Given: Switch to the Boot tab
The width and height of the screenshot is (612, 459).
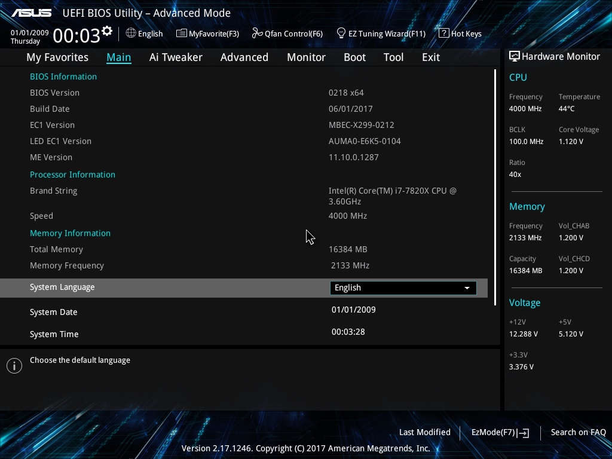Looking at the screenshot, I should [x=355, y=57].
